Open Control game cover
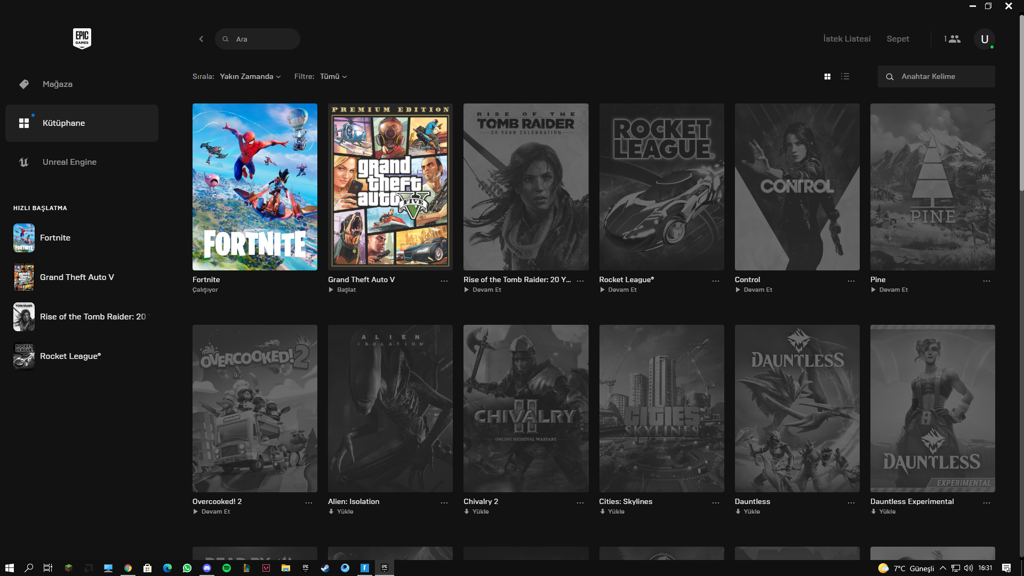 (x=797, y=187)
